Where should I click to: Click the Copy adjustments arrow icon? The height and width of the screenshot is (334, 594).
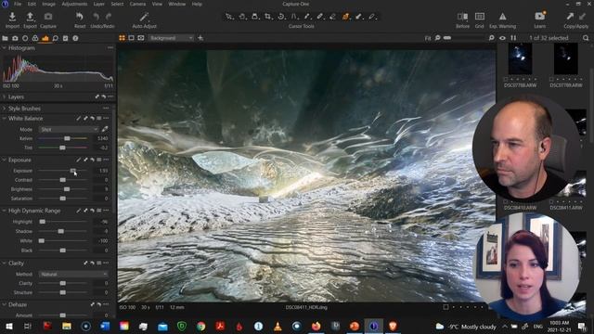[x=570, y=17]
